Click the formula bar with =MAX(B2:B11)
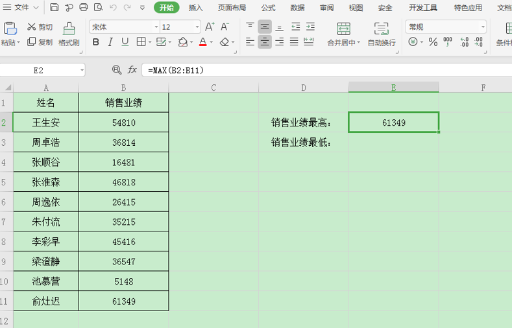The height and width of the screenshot is (328, 512). click(x=326, y=70)
